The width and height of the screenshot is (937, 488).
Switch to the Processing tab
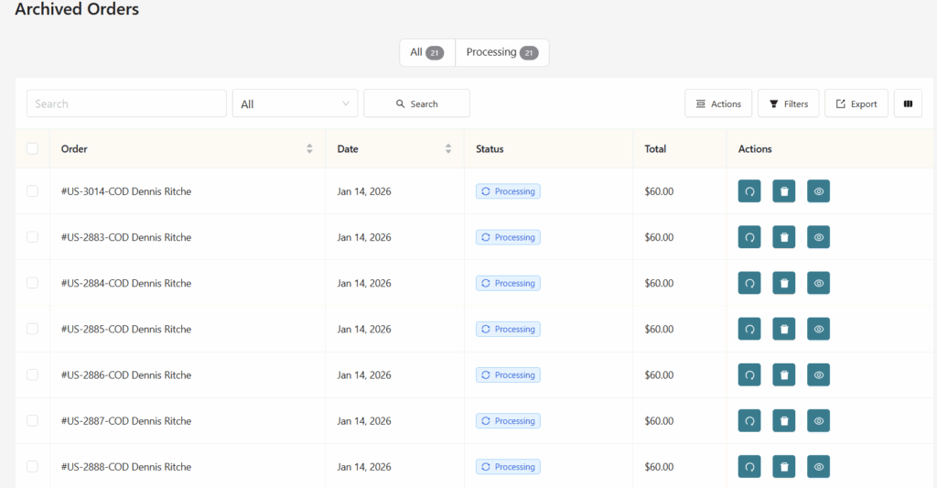[501, 52]
